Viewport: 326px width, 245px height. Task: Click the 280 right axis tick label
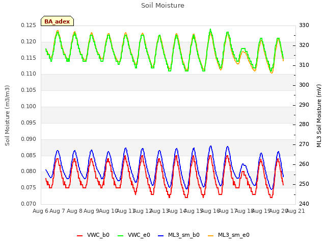pos(304,125)
